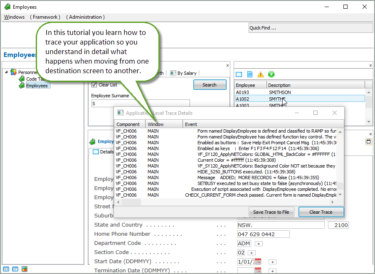
Task: Open the Section Code prompt button
Action: tap(251, 253)
